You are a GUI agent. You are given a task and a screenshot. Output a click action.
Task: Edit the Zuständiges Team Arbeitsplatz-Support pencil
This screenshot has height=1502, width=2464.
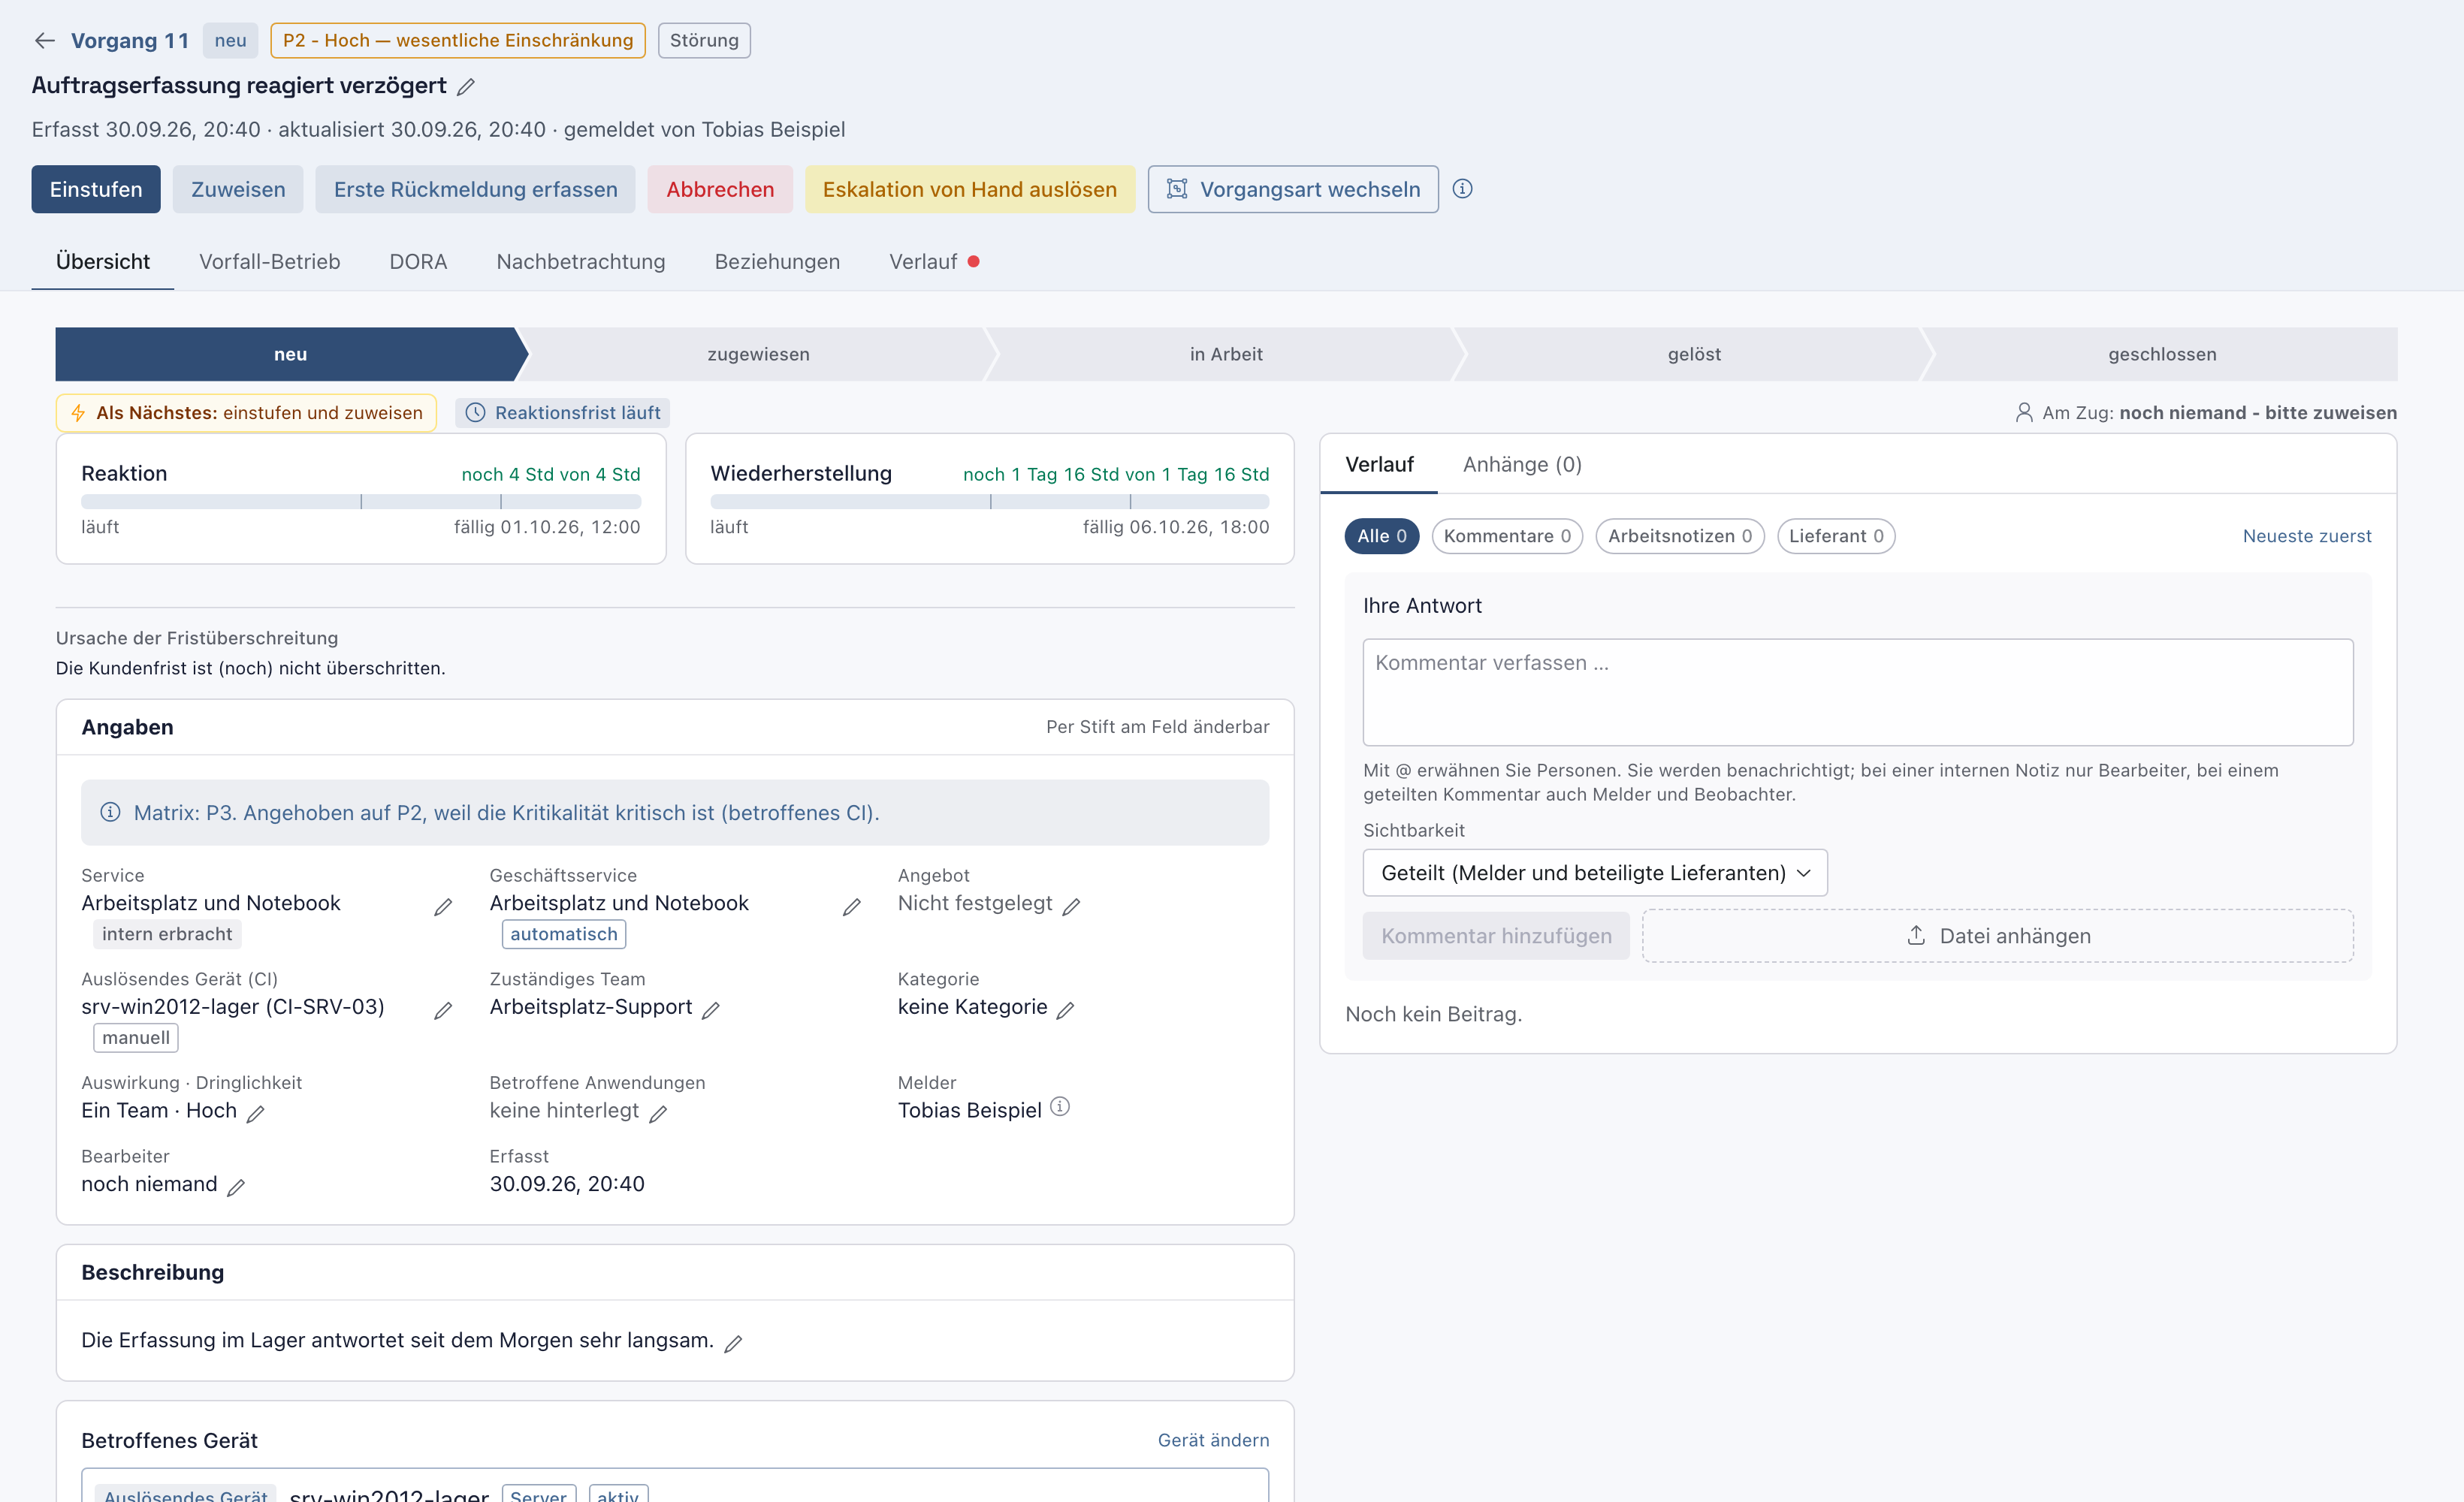click(x=711, y=1011)
